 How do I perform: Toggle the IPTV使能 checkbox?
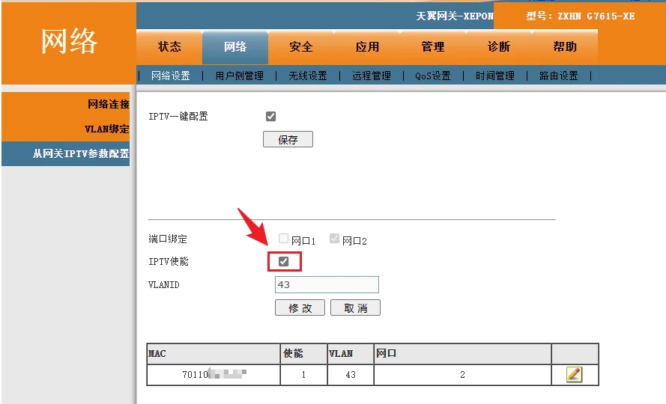(283, 261)
